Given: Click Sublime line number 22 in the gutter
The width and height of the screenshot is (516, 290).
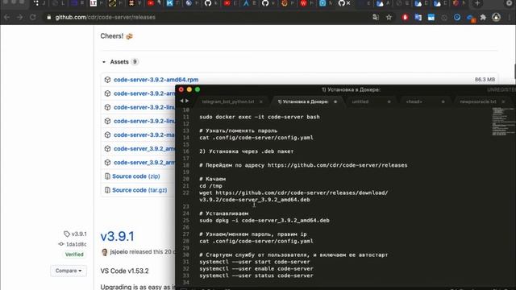Looking at the screenshot, I should [186, 193].
